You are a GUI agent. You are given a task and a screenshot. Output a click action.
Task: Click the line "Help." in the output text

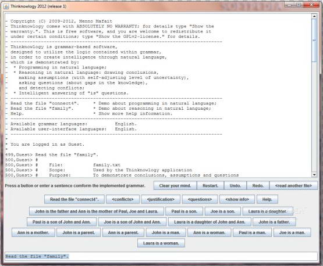17,114
